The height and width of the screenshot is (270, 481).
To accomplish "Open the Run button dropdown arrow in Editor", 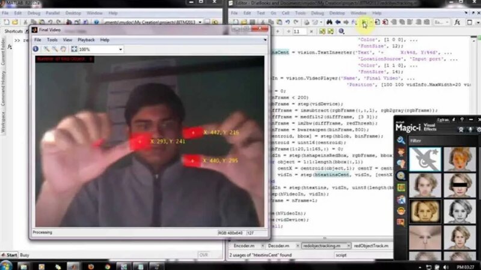I will [x=370, y=22].
